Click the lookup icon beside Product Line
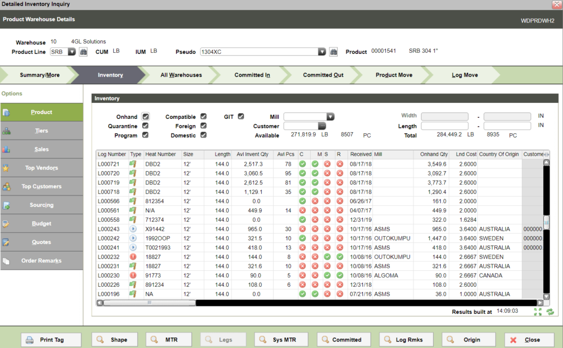The image size is (563, 348). click(84, 52)
